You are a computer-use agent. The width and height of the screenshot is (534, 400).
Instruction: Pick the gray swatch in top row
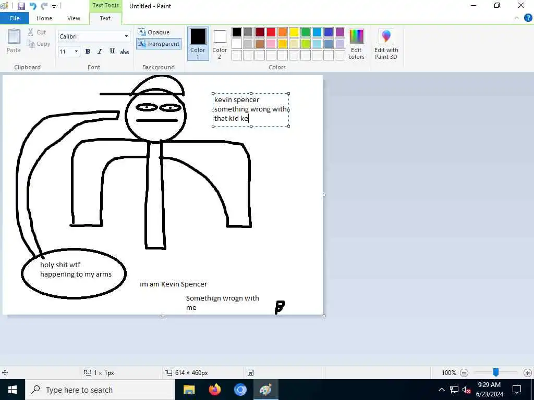(x=248, y=32)
